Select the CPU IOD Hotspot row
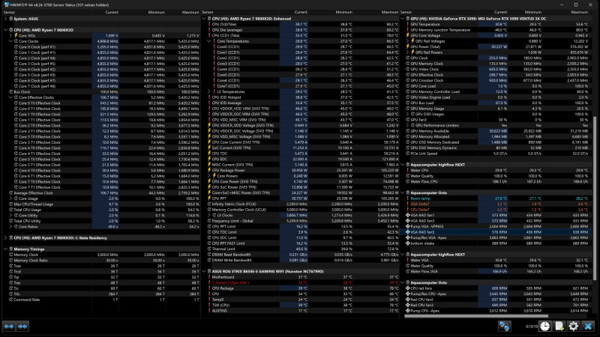This screenshot has height=337, width=600. click(301, 97)
